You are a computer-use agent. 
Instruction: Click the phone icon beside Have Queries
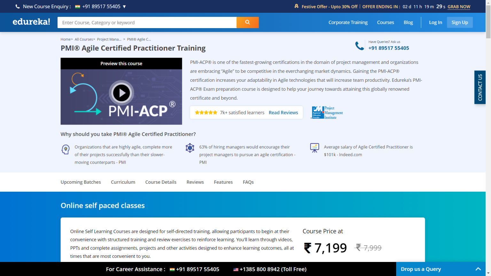[360, 45]
